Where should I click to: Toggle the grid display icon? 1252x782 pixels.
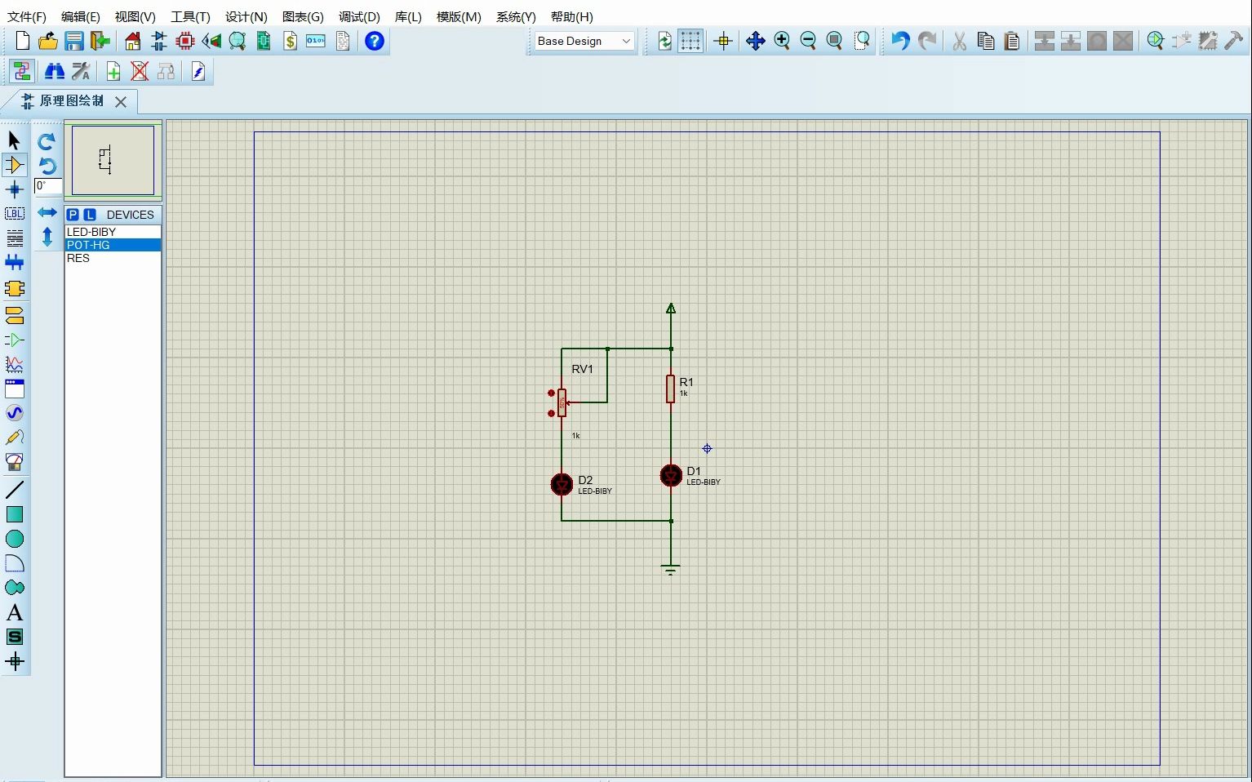690,41
